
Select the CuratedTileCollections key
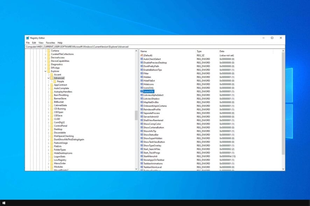(62, 54)
